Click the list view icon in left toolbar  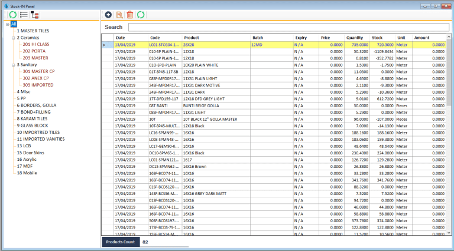24,14
